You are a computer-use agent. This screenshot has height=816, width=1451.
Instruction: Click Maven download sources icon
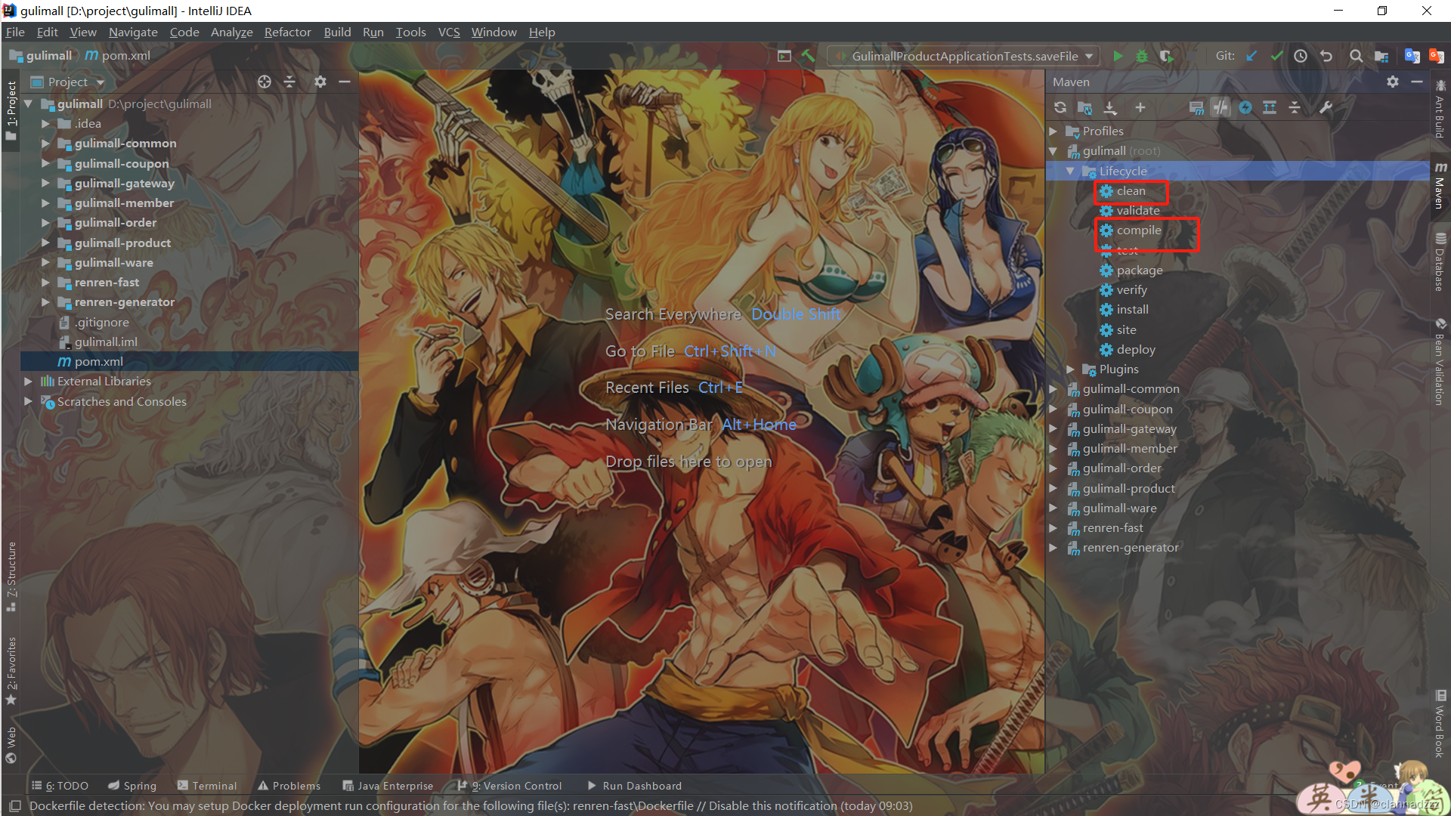(x=1110, y=107)
